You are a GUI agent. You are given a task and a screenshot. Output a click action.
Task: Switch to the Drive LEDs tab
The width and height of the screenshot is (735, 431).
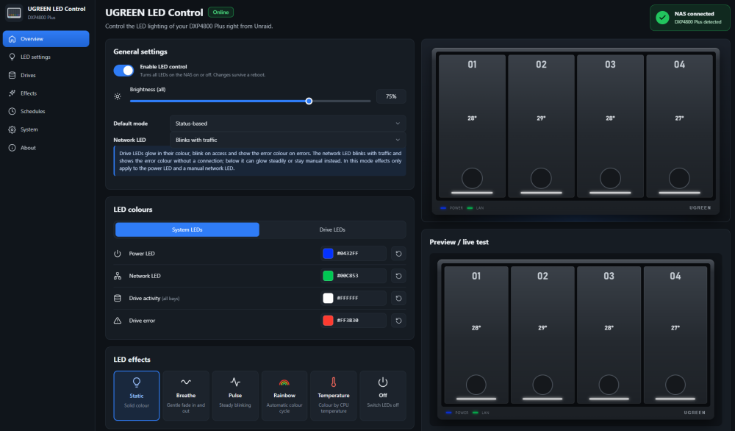tap(332, 229)
